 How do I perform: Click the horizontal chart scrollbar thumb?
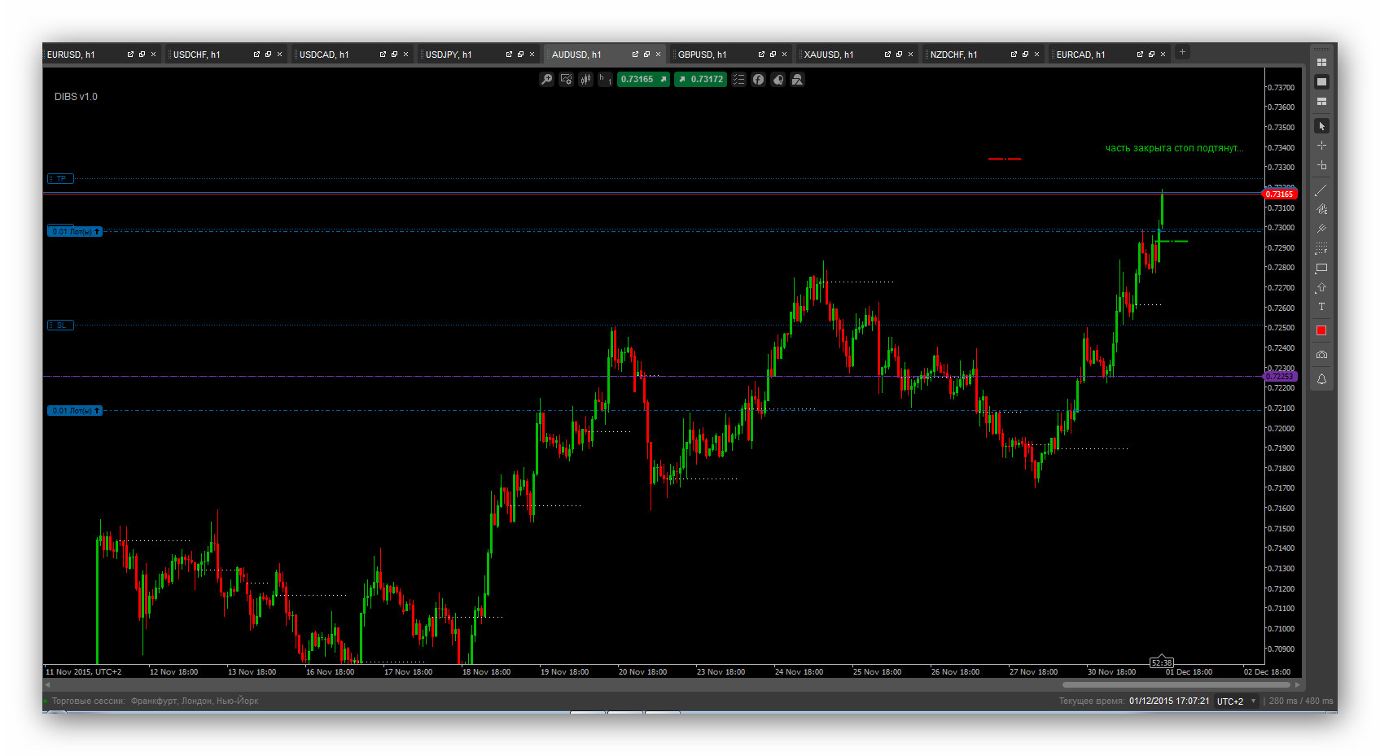1176,684
